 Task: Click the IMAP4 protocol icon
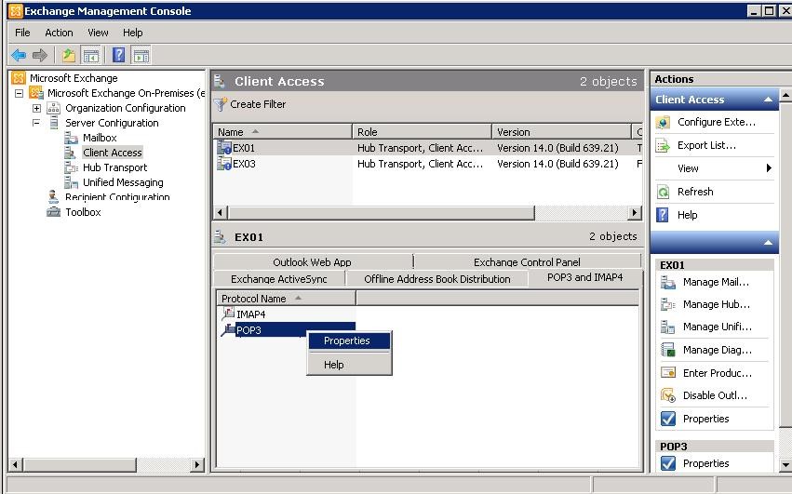(x=228, y=314)
